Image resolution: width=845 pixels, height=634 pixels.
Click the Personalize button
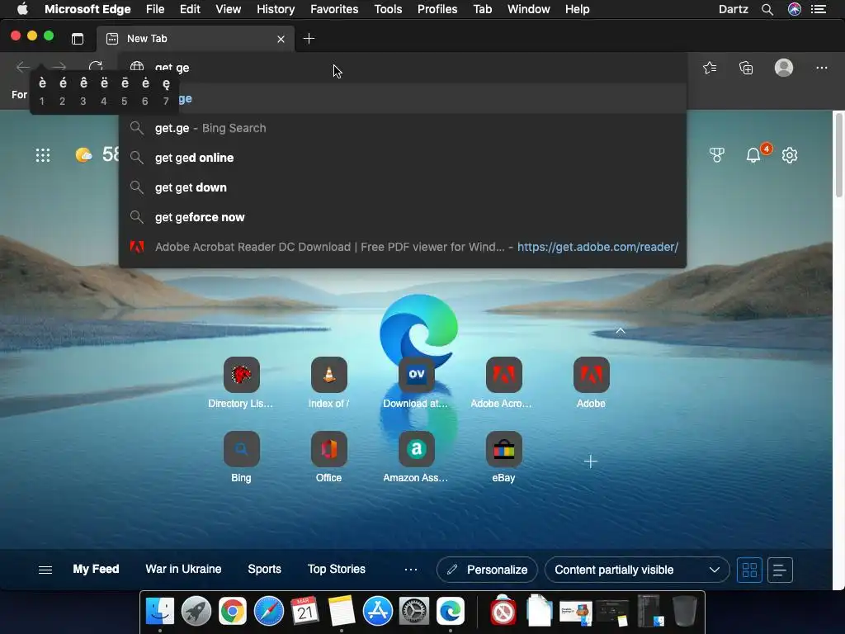click(487, 570)
